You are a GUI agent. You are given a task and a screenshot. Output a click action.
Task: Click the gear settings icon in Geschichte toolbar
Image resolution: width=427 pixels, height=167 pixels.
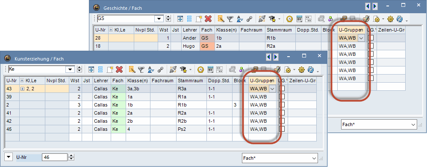[x=390, y=19]
